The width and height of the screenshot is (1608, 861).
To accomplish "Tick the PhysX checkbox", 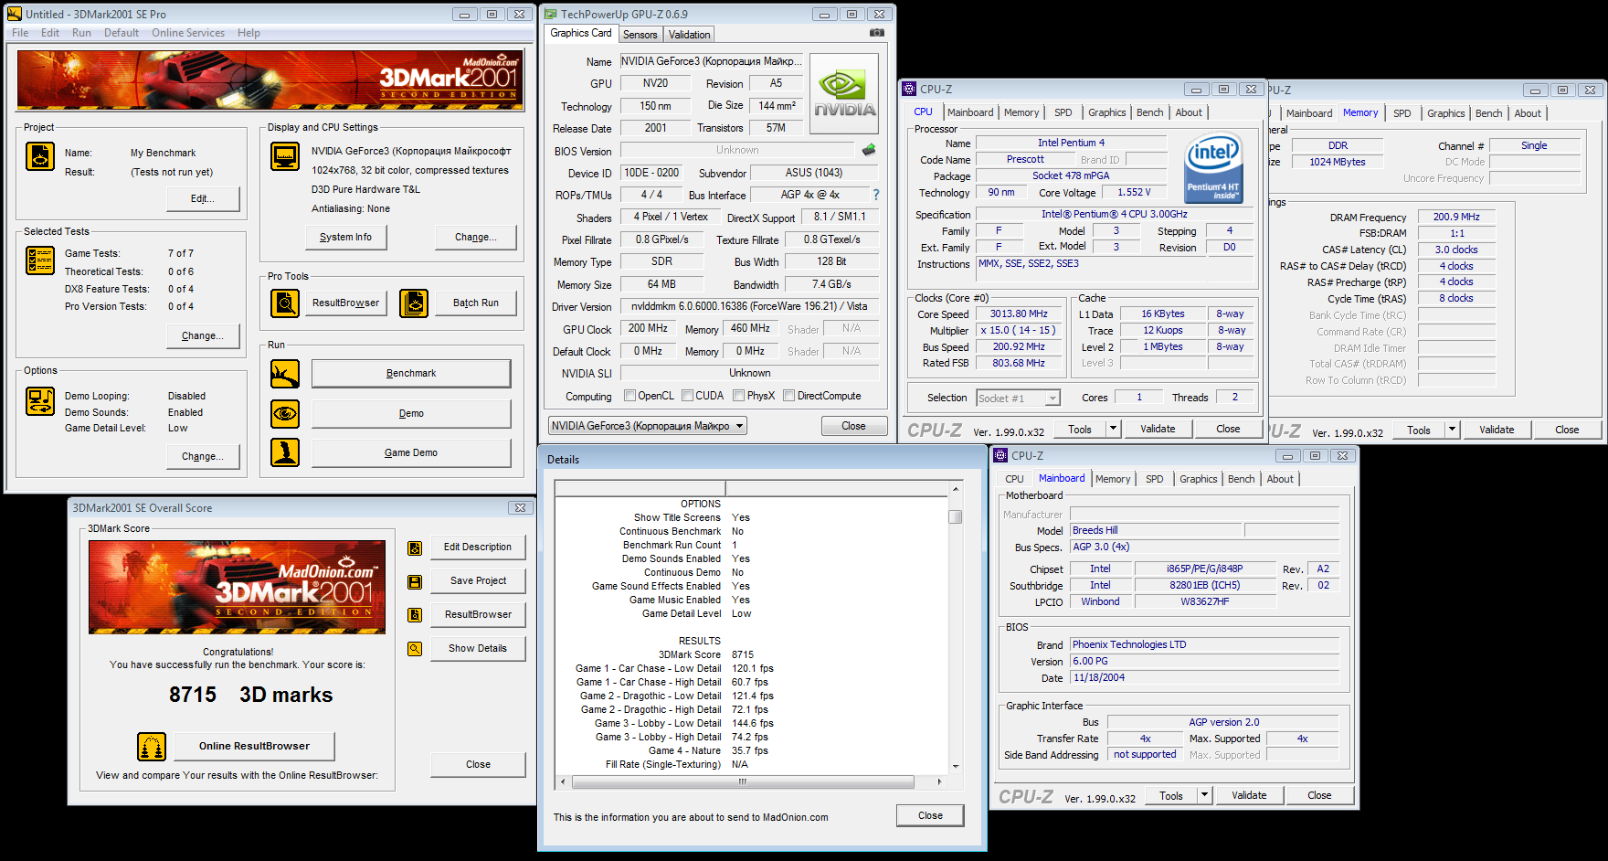I will (738, 396).
